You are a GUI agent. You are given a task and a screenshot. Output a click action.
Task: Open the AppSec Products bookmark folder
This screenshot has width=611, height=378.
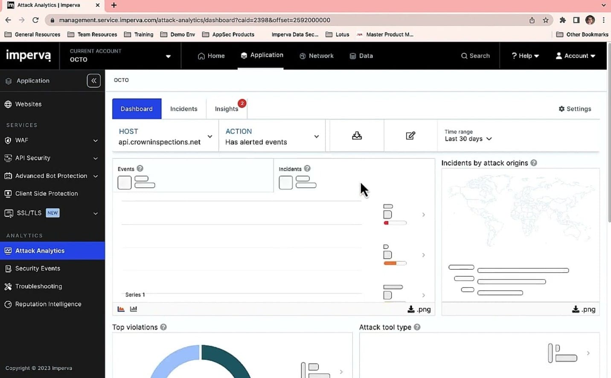point(228,35)
